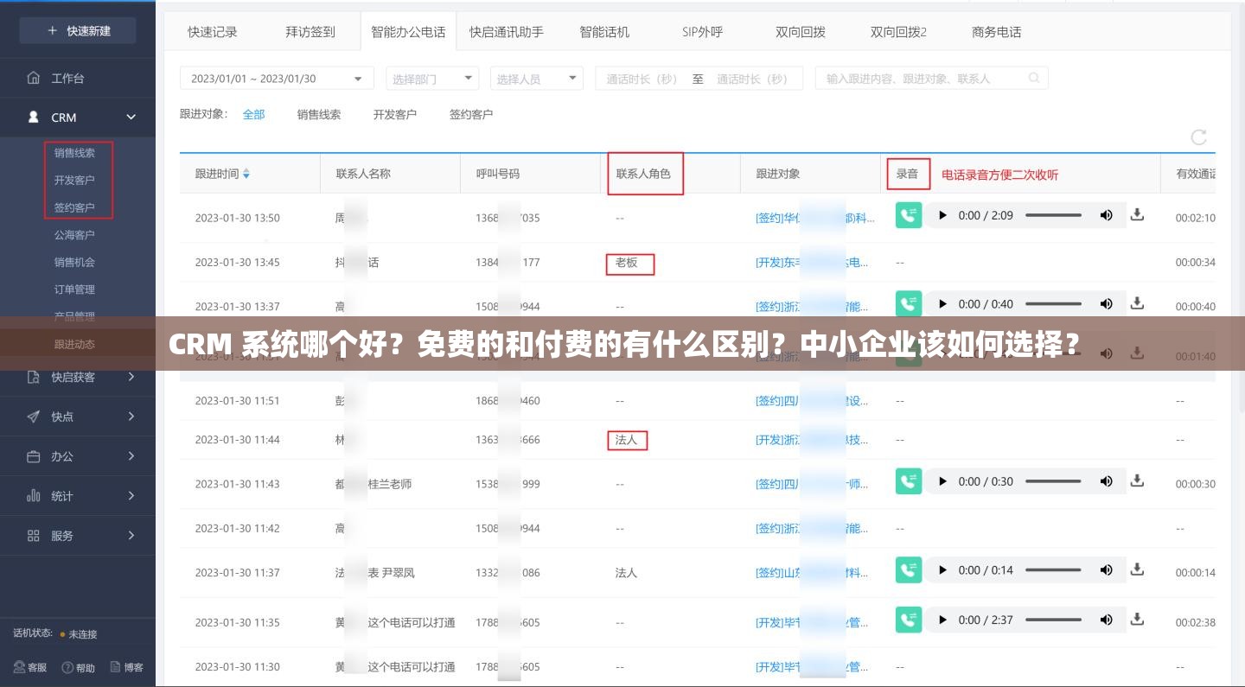Click the search magnifier in the filter bar
The image size is (1245, 687).
(1034, 77)
